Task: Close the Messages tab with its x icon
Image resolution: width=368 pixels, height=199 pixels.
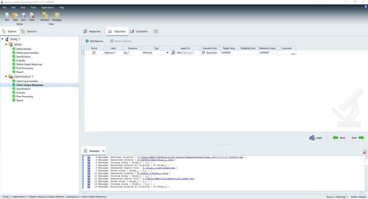Action: tap(103, 151)
